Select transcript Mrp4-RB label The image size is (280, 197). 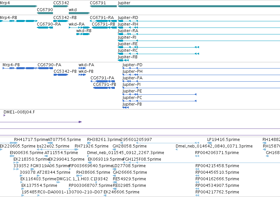[9, 18]
